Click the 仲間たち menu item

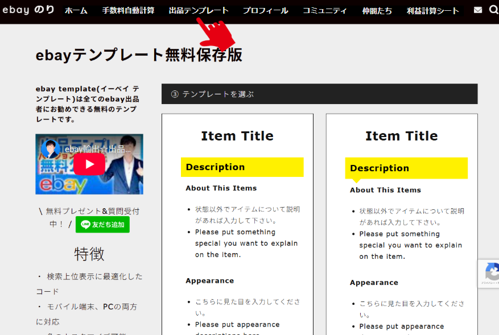[x=377, y=11]
